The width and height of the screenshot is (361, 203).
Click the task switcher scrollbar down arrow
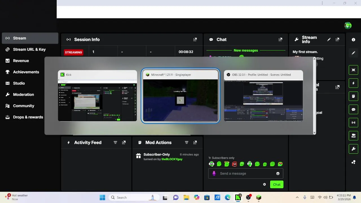(314, 133)
